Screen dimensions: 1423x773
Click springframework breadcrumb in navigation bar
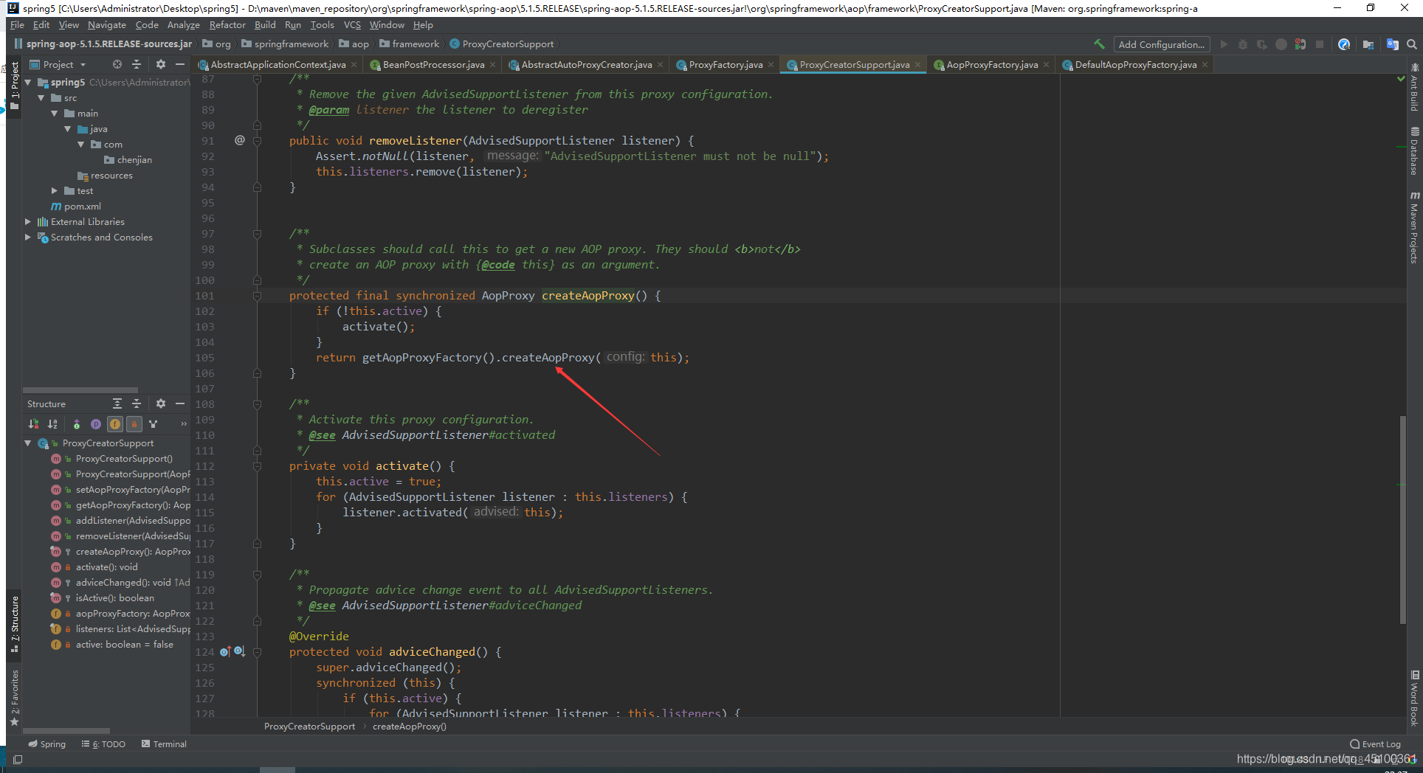[x=292, y=44]
